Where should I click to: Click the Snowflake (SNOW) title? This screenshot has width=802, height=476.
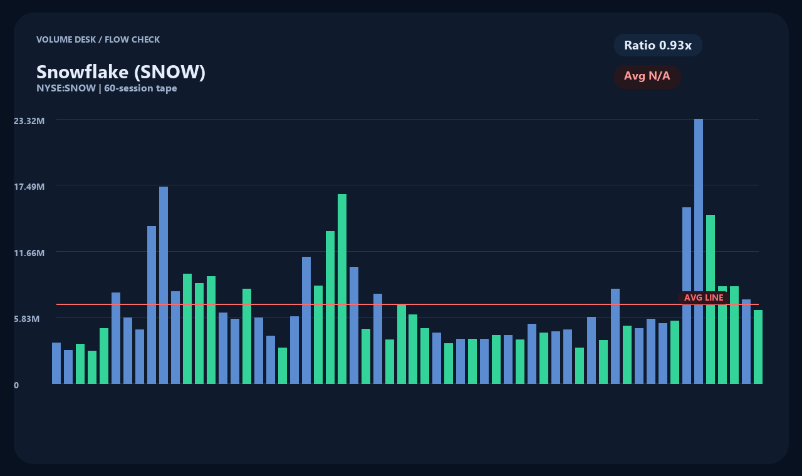(121, 71)
